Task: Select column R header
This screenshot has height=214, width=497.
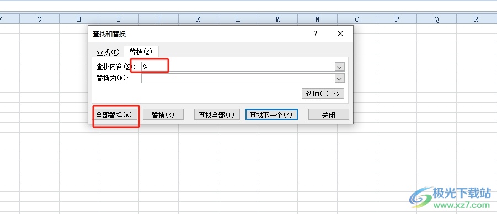Action: 477,19
